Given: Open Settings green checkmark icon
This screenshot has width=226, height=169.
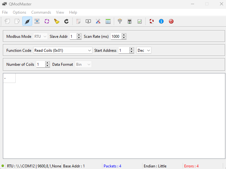Looking at the screenshot, I should coord(140,21).
